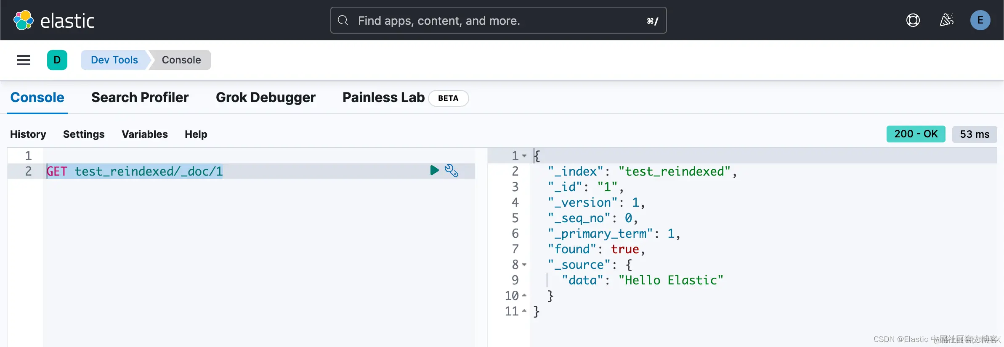This screenshot has width=1004, height=347.
Task: Open console Settings
Action: 84,134
